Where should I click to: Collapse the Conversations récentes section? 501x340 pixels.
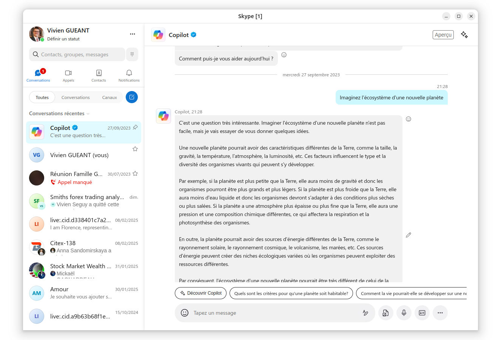59,113
